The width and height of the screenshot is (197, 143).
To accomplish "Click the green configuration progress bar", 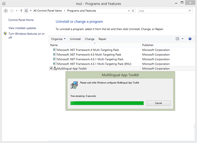I will 107,103.
